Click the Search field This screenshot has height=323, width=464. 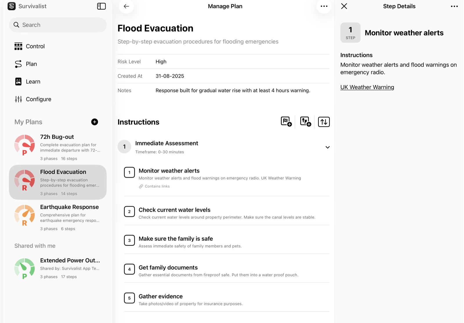coord(58,25)
